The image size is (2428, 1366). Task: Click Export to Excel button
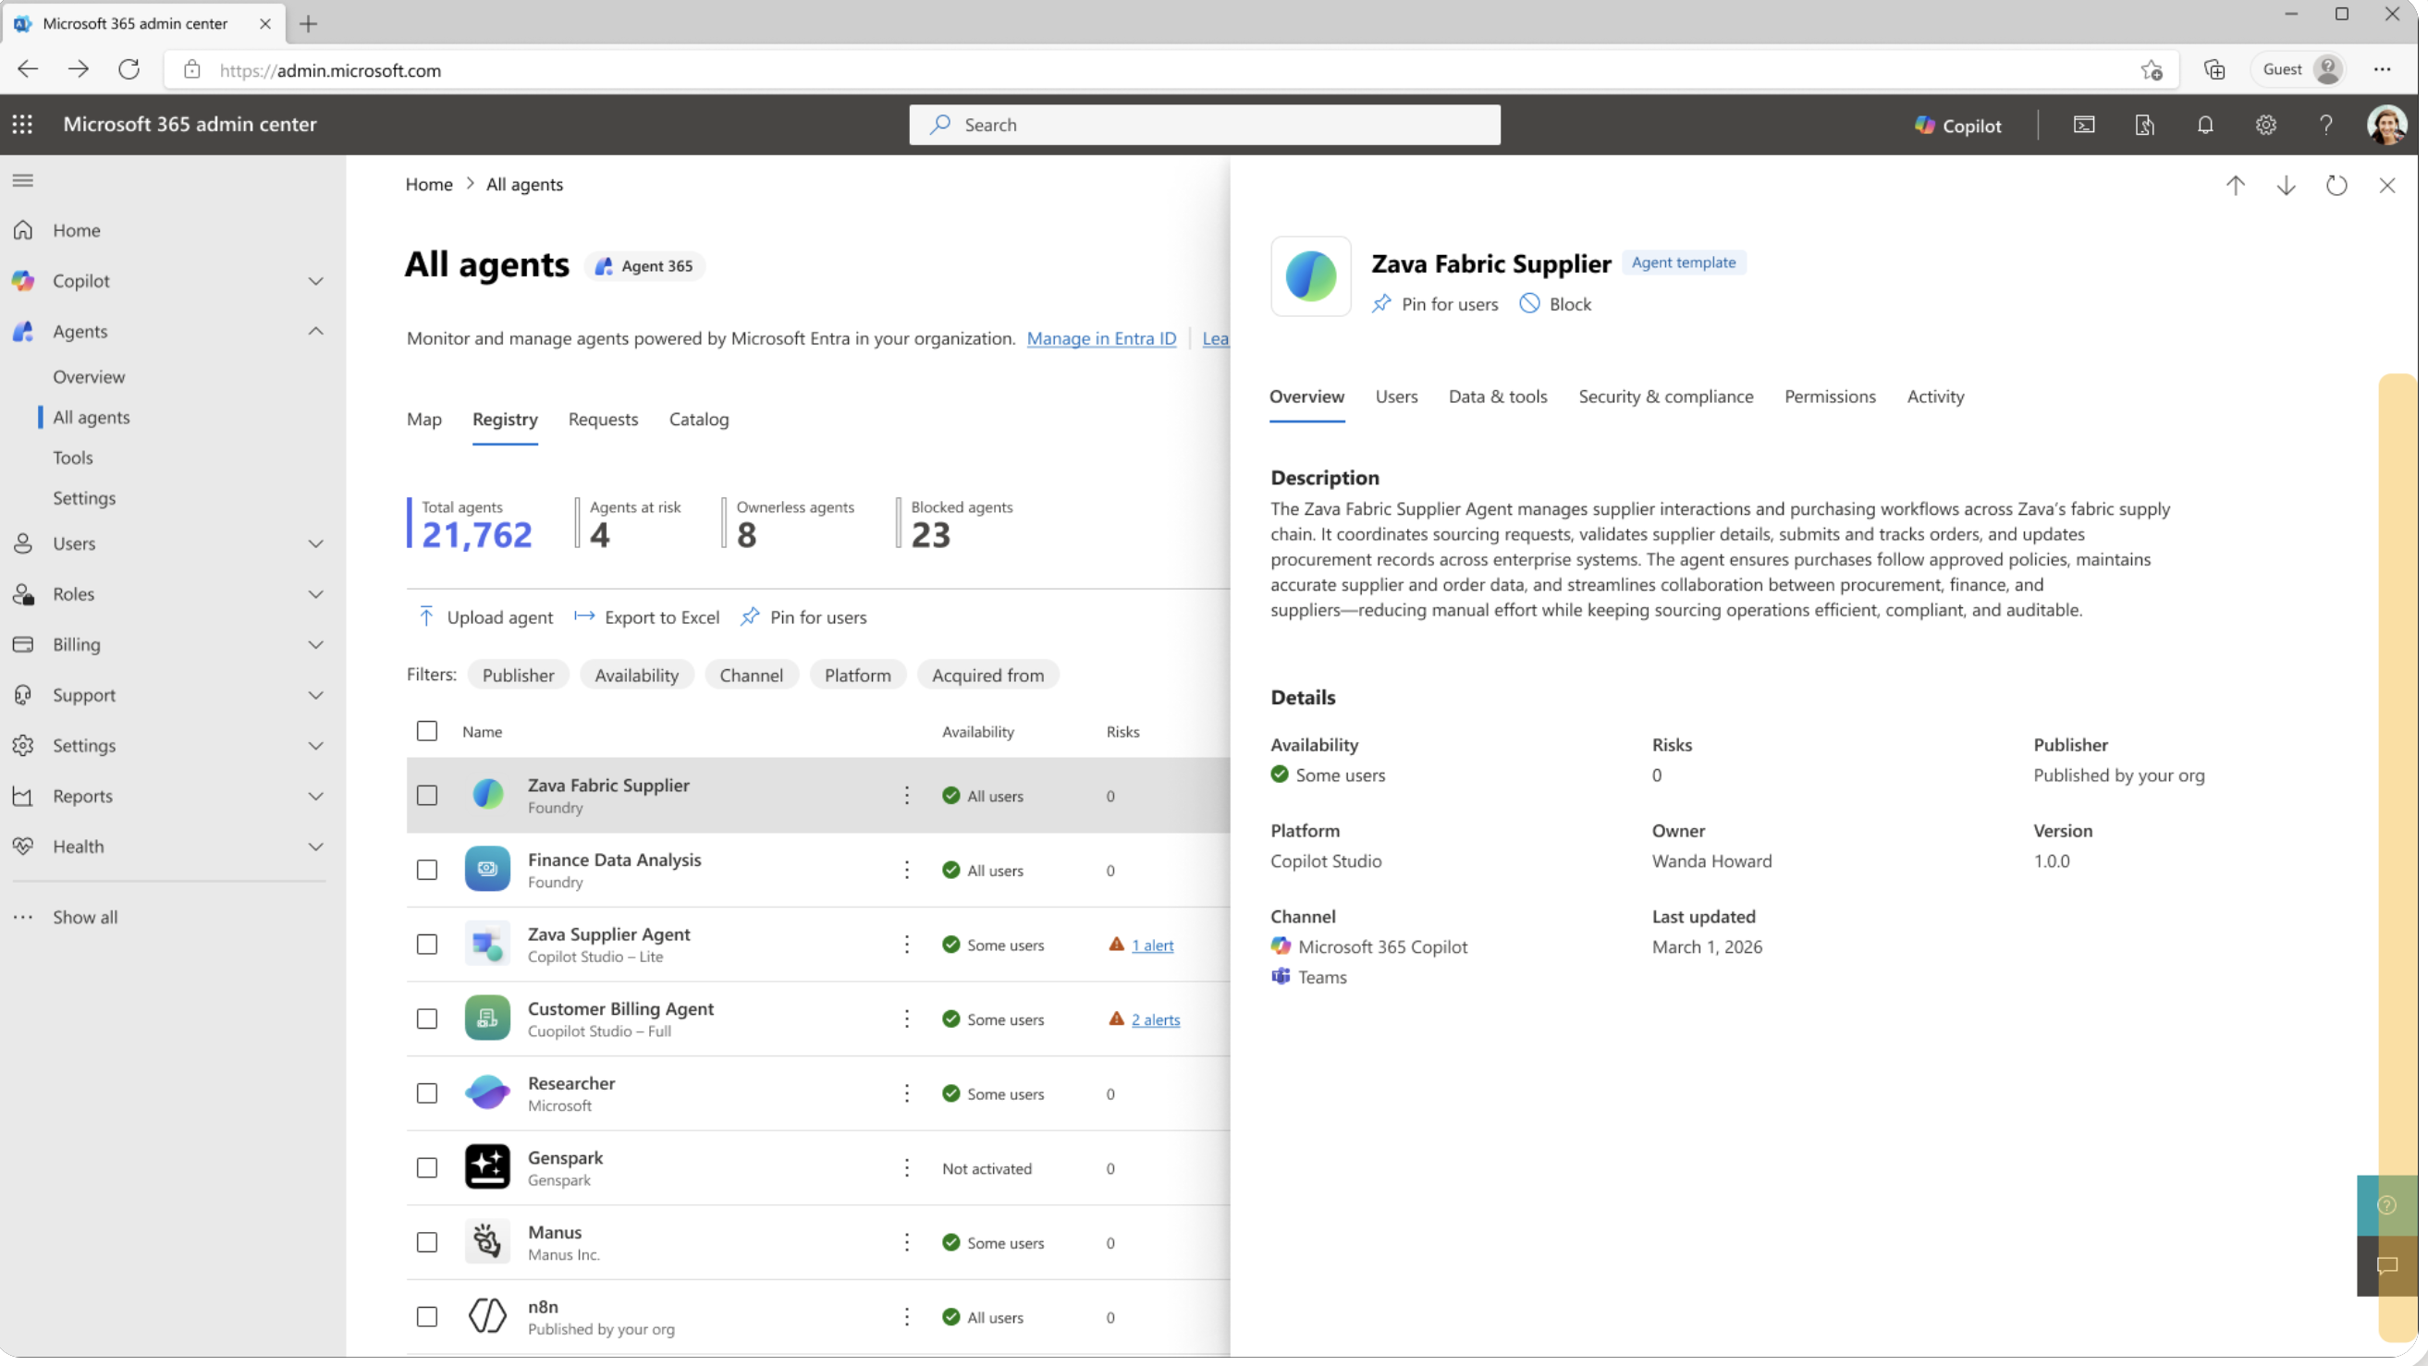pyautogui.click(x=646, y=617)
